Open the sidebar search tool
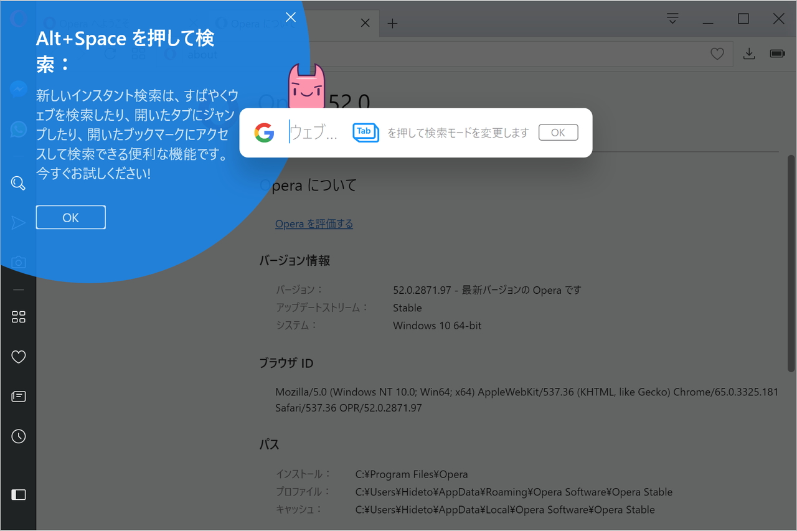Viewport: 797px width, 531px height. (x=17, y=182)
